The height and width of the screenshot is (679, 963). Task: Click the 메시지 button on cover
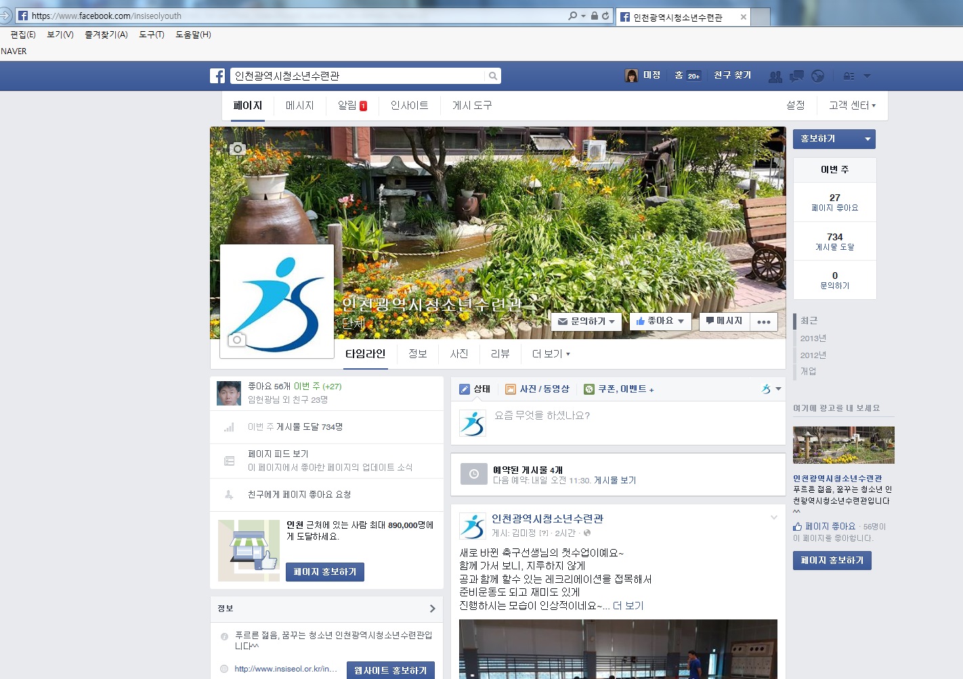tap(724, 322)
